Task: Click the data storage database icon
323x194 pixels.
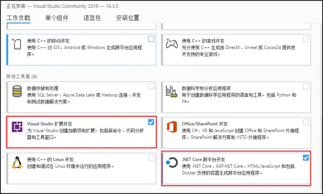Action: (x=17, y=91)
